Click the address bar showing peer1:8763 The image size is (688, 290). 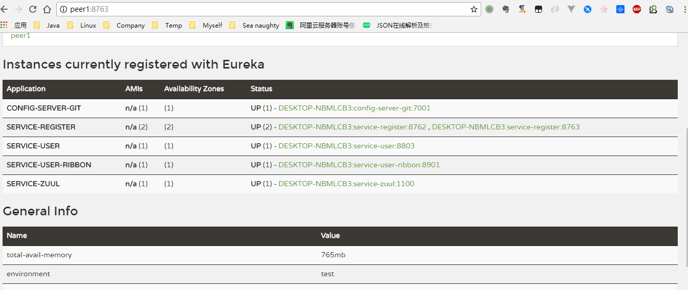(256, 9)
